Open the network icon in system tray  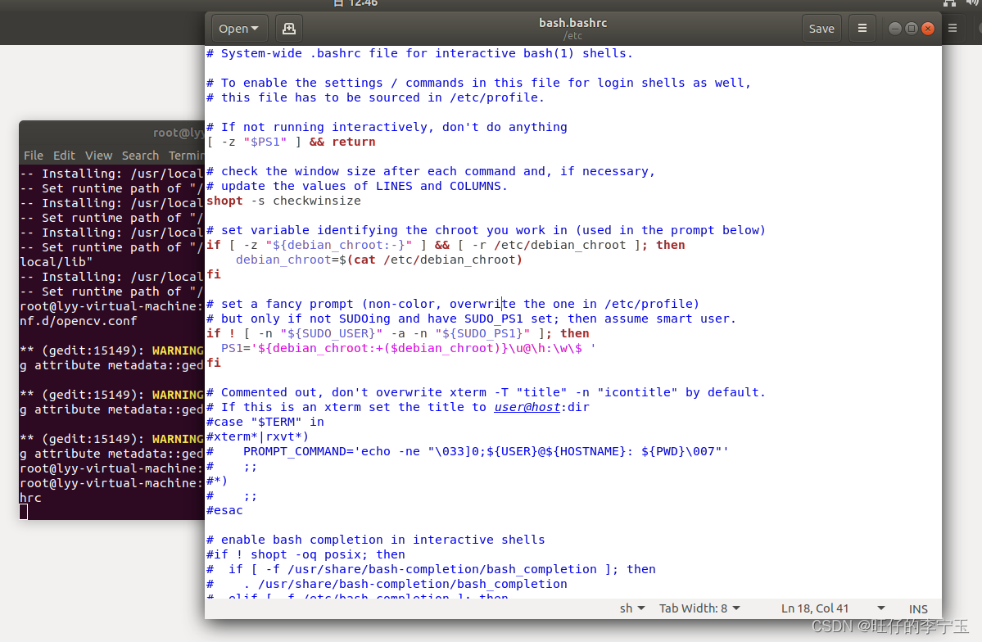(949, 3)
